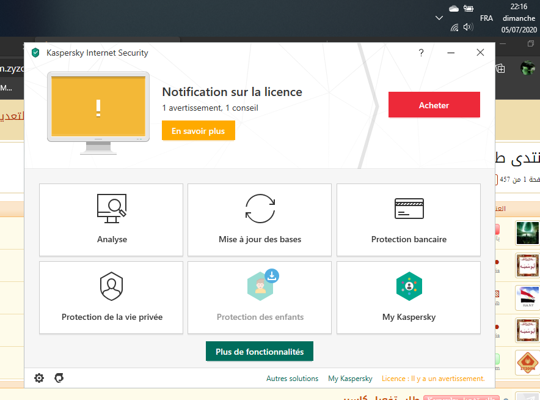
Task: Open volume speaker tray icon
Action: [x=469, y=27]
